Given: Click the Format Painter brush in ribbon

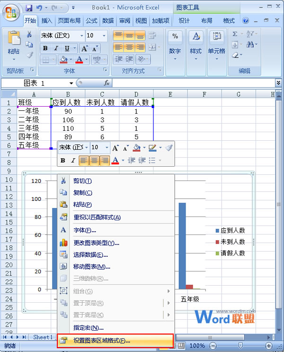Looking at the screenshot, I should (x=30, y=55).
